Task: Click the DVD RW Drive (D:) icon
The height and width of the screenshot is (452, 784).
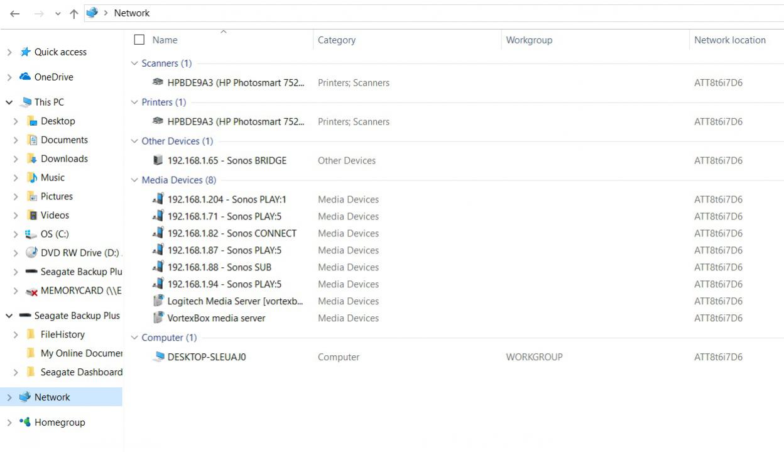Action: (31, 253)
